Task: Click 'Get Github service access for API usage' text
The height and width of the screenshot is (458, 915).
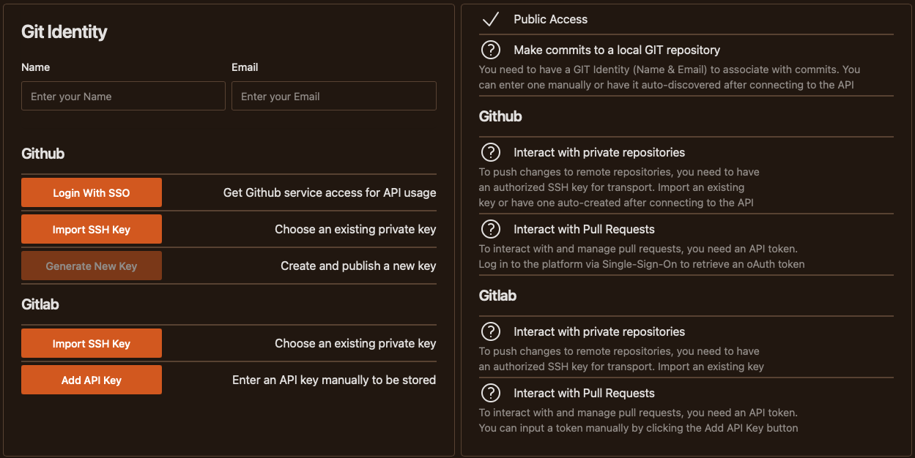Action: pyautogui.click(x=330, y=192)
